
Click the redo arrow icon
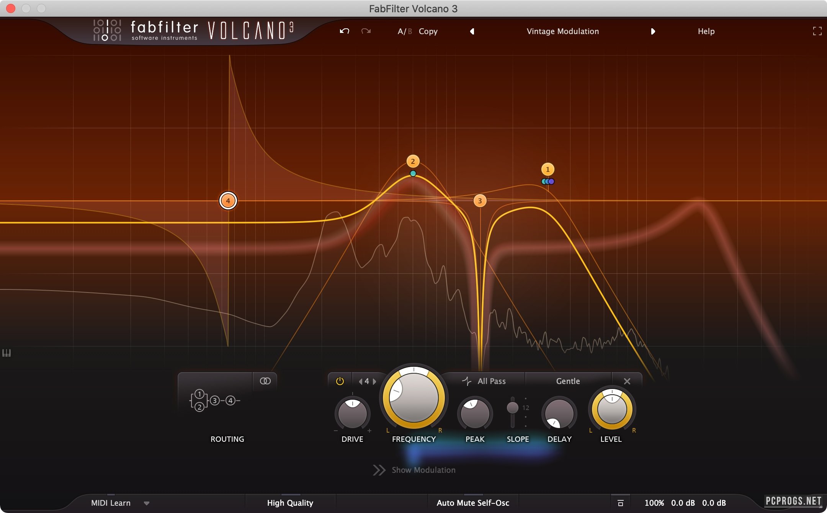(x=366, y=31)
